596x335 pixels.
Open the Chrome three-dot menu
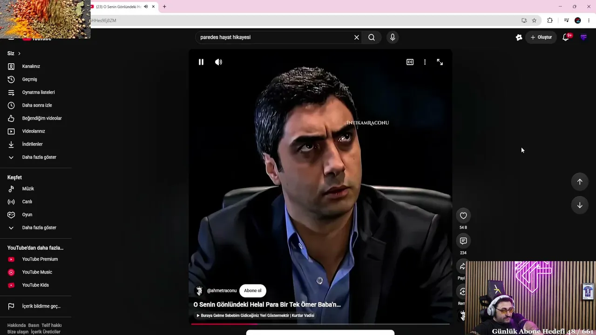pos(589,20)
